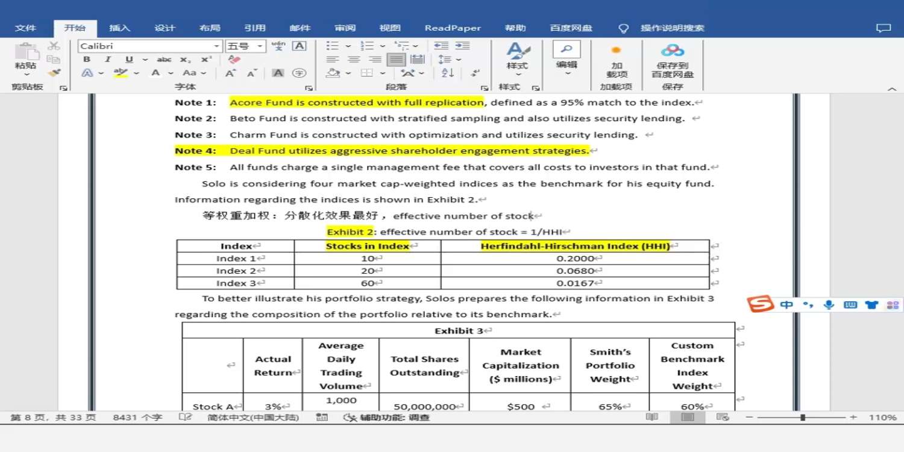
Task: Decrease paragraph indent
Action: click(441, 46)
